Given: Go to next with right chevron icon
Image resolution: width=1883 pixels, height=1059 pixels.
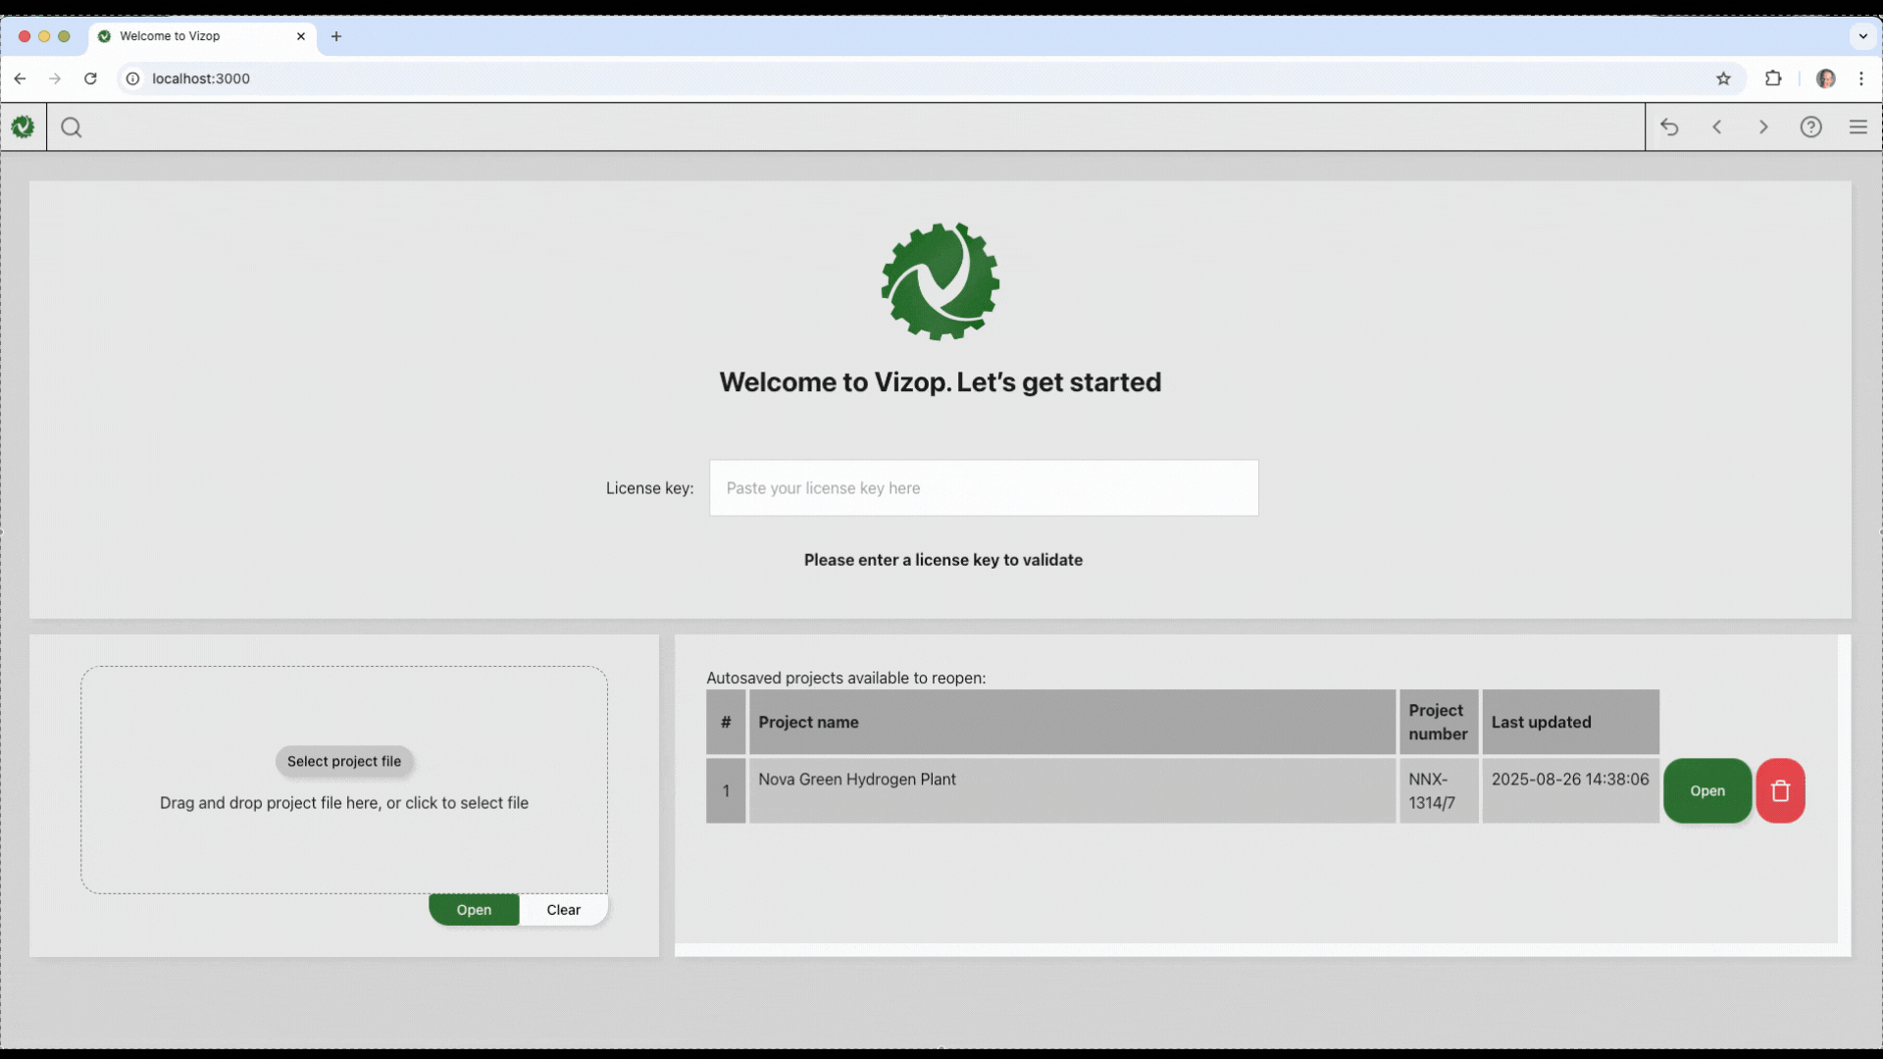Looking at the screenshot, I should pos(1763,127).
